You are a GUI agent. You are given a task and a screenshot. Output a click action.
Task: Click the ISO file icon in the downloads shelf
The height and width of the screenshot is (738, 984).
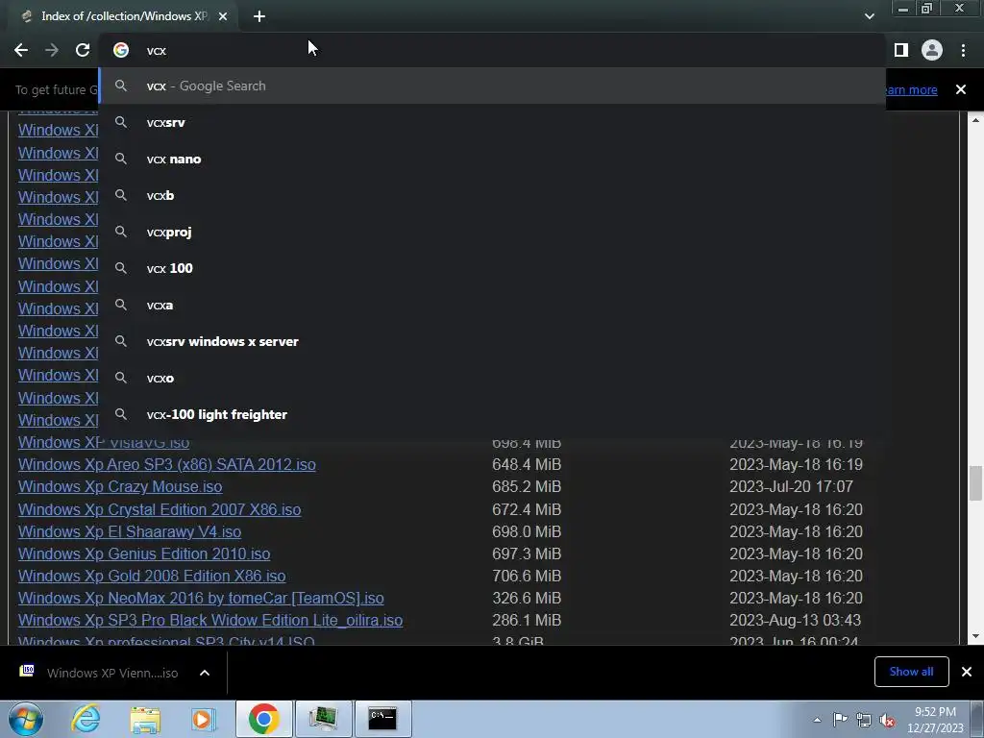[26, 670]
